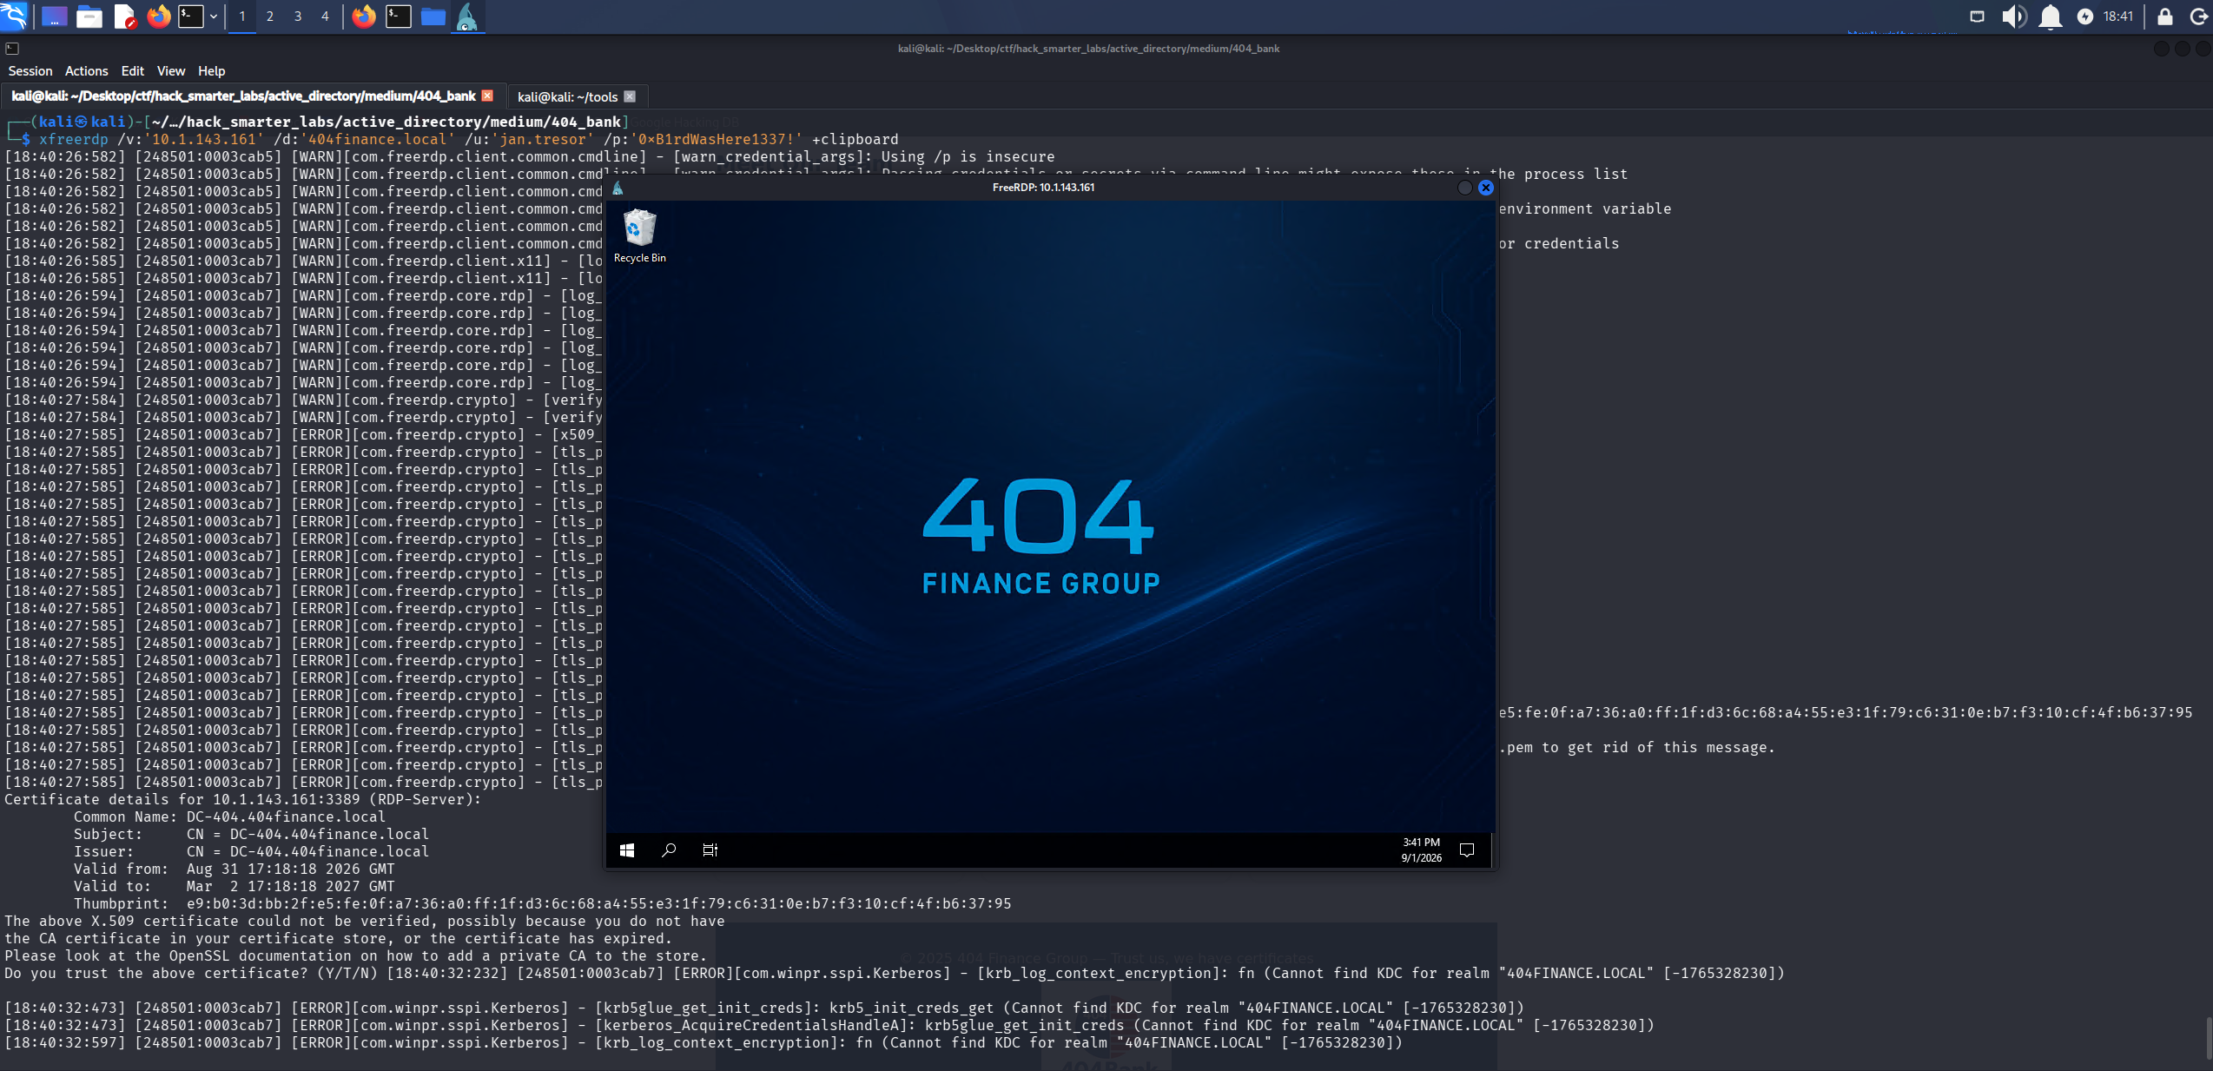Image resolution: width=2213 pixels, height=1071 pixels.
Task: Click the log out arrow icon
Action: coord(2199,17)
